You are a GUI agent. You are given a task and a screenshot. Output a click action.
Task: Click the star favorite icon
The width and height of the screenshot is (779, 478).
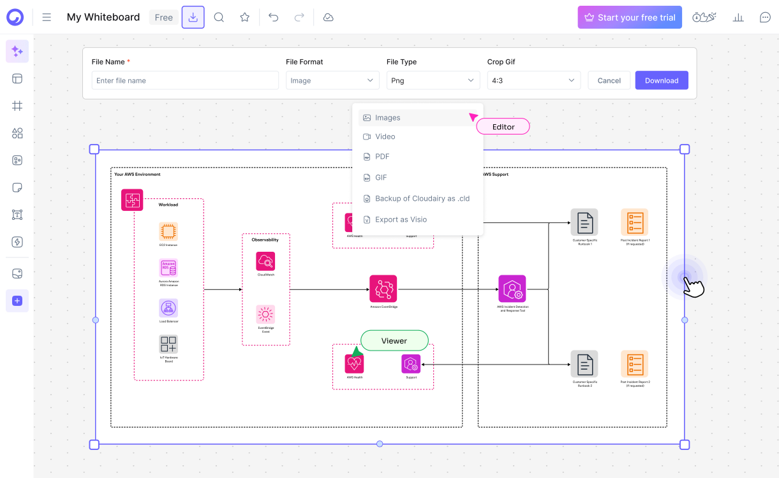(244, 17)
